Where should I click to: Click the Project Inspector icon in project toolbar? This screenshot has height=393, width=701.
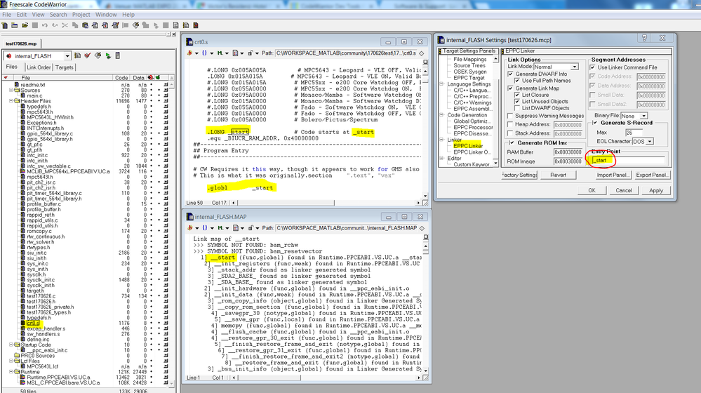pos(118,56)
